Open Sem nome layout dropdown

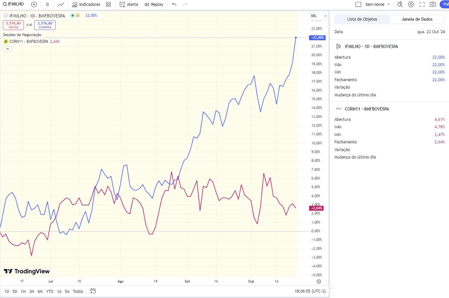(x=378, y=5)
